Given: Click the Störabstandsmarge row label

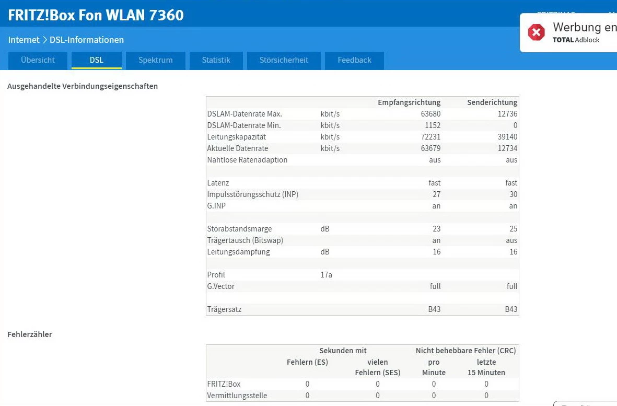Looking at the screenshot, I should click(x=239, y=229).
